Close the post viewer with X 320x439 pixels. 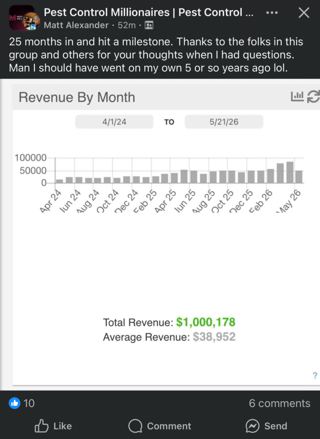point(304,13)
